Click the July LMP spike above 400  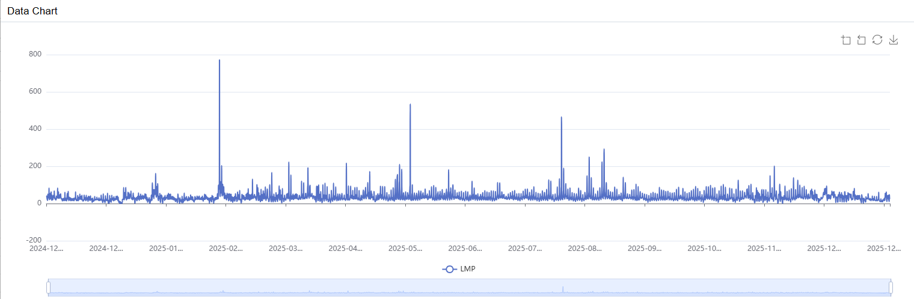(x=561, y=118)
